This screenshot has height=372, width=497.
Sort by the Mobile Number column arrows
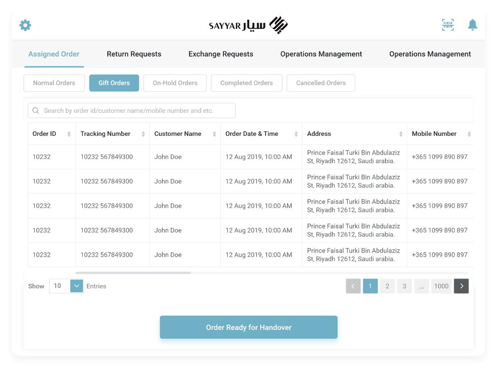[x=469, y=134]
